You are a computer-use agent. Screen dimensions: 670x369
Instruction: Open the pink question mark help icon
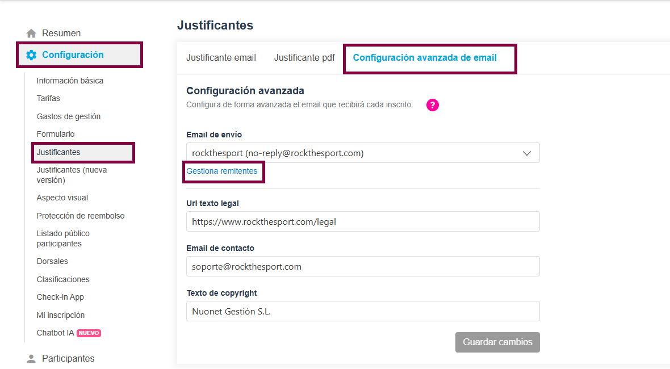[433, 105]
